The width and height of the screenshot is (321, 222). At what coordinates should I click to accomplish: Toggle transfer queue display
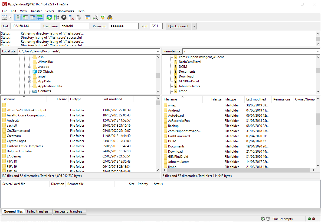point(40,18)
